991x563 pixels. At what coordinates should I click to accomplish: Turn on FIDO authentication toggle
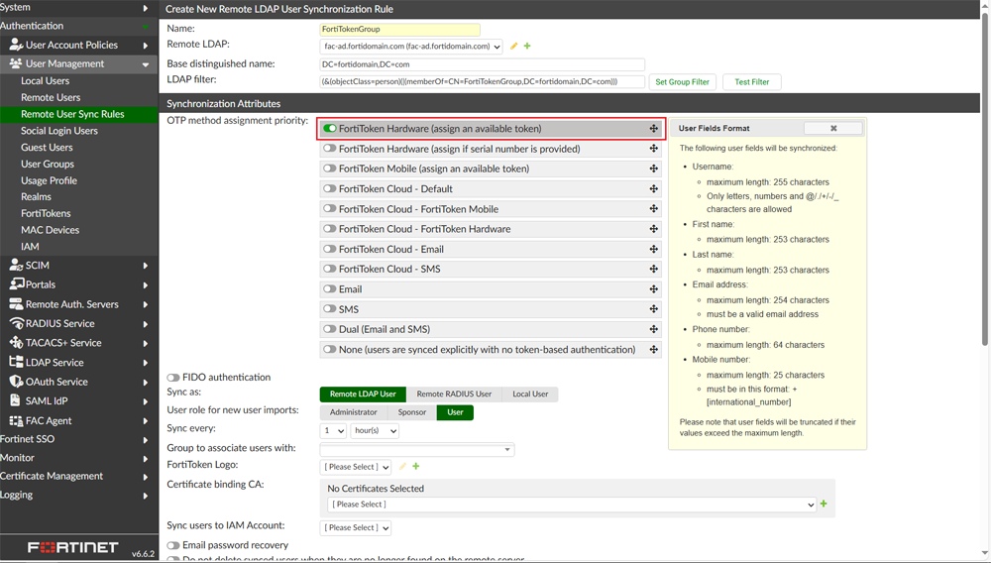click(173, 378)
